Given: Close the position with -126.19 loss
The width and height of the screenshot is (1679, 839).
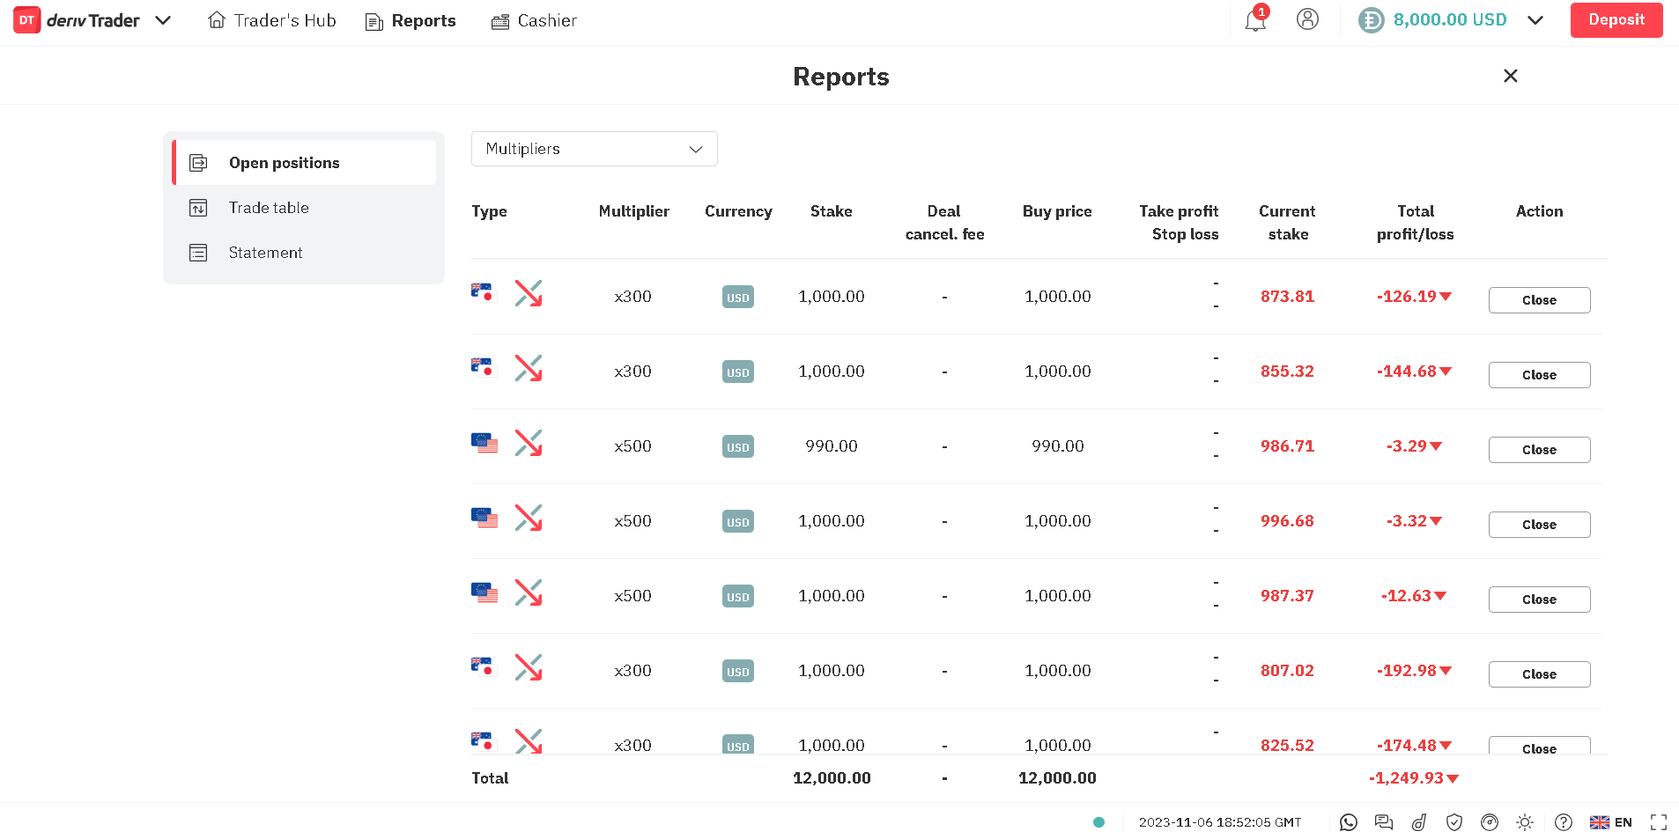Looking at the screenshot, I should coord(1539,300).
